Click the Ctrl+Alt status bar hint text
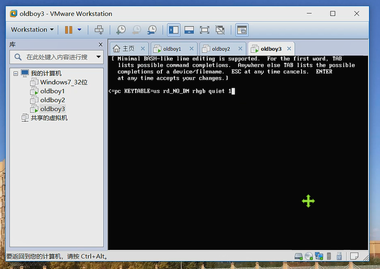Image resolution: width=380 pixels, height=269 pixels. click(57, 257)
